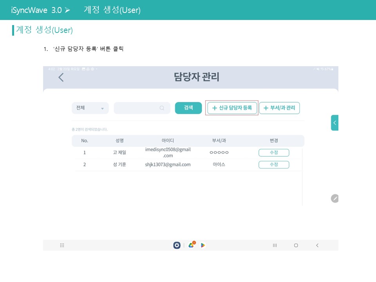Open the Samsung Settings gear icon in taskbar
Screen dimensions: 376x282
pyautogui.click(x=177, y=245)
